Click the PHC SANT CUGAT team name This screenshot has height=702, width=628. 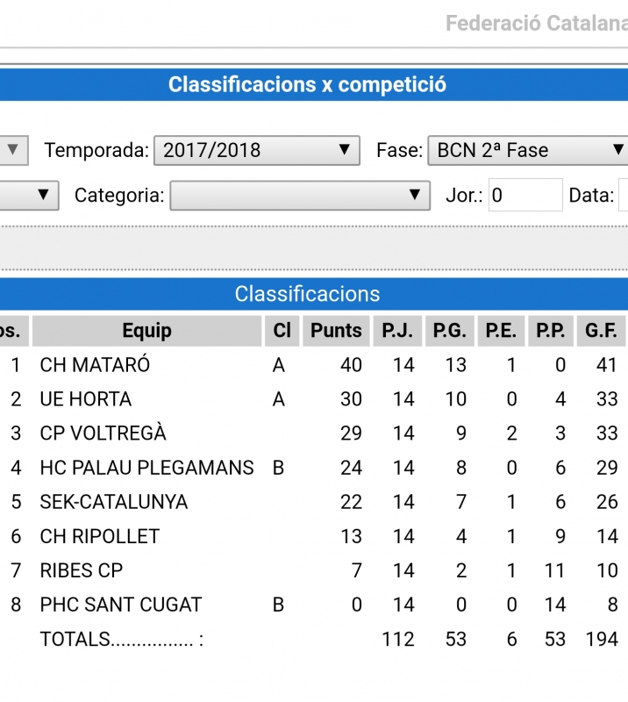(120, 605)
